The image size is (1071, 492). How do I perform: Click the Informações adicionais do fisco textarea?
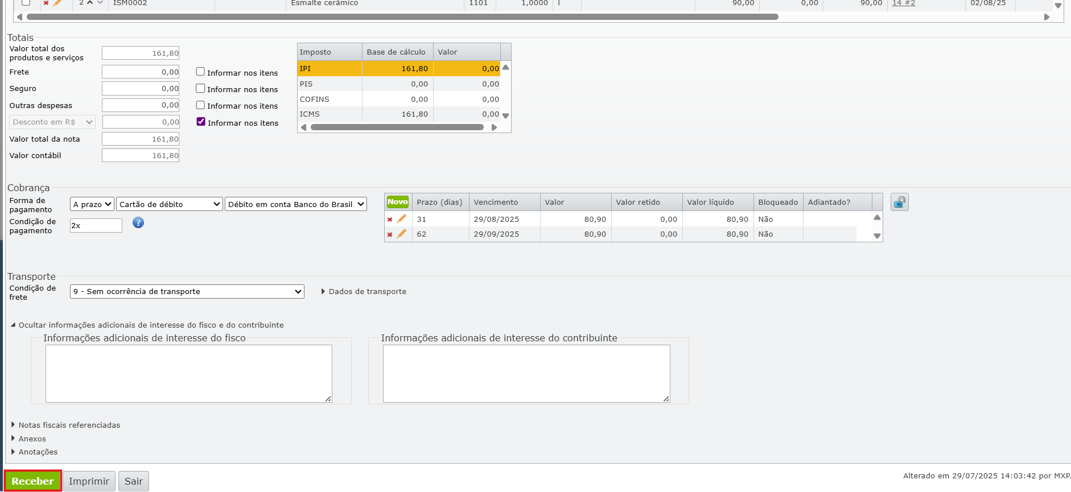pos(189,374)
